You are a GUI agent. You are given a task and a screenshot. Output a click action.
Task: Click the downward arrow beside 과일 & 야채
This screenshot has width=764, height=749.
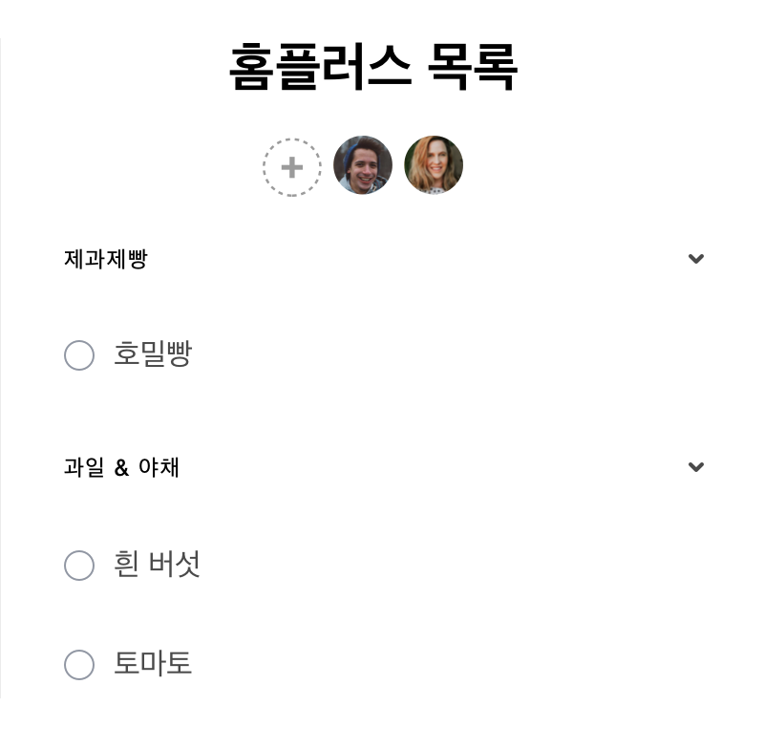pyautogui.click(x=696, y=467)
